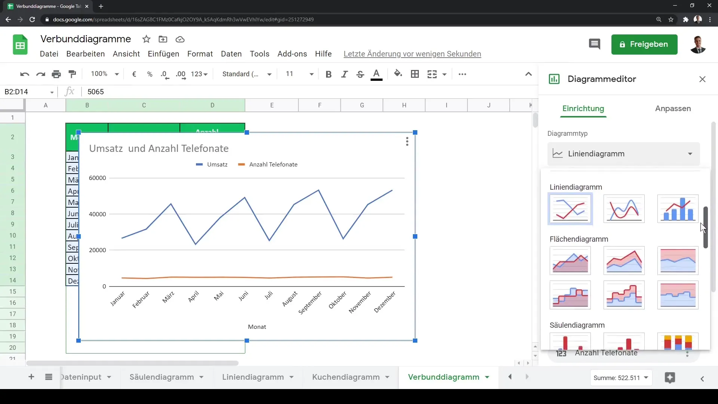
Task: Open Google Sheets home icon
Action: (x=20, y=45)
